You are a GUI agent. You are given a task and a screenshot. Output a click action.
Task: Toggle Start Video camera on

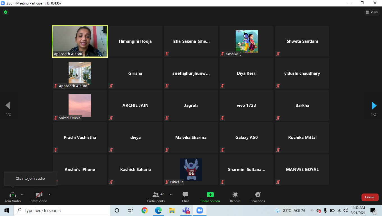coord(39,197)
